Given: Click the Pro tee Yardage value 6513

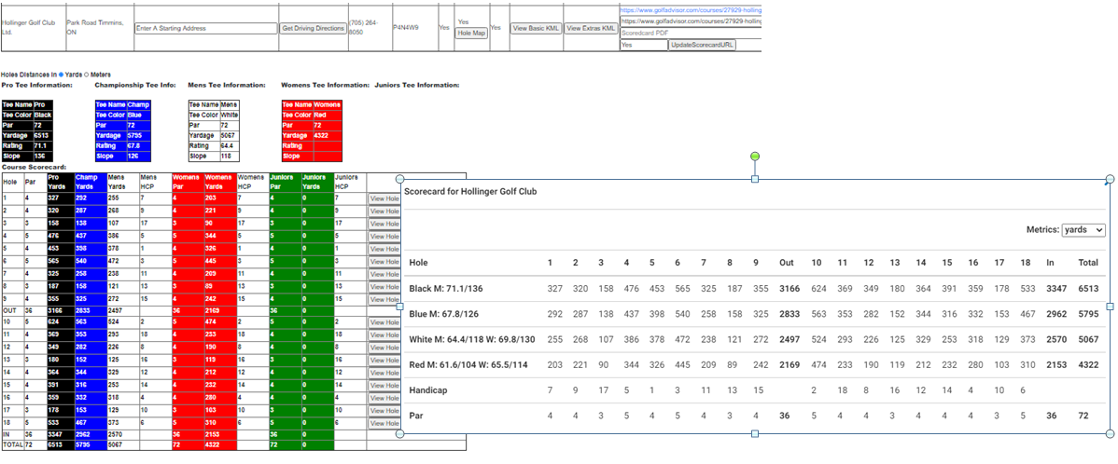Looking at the screenshot, I should 43,135.
